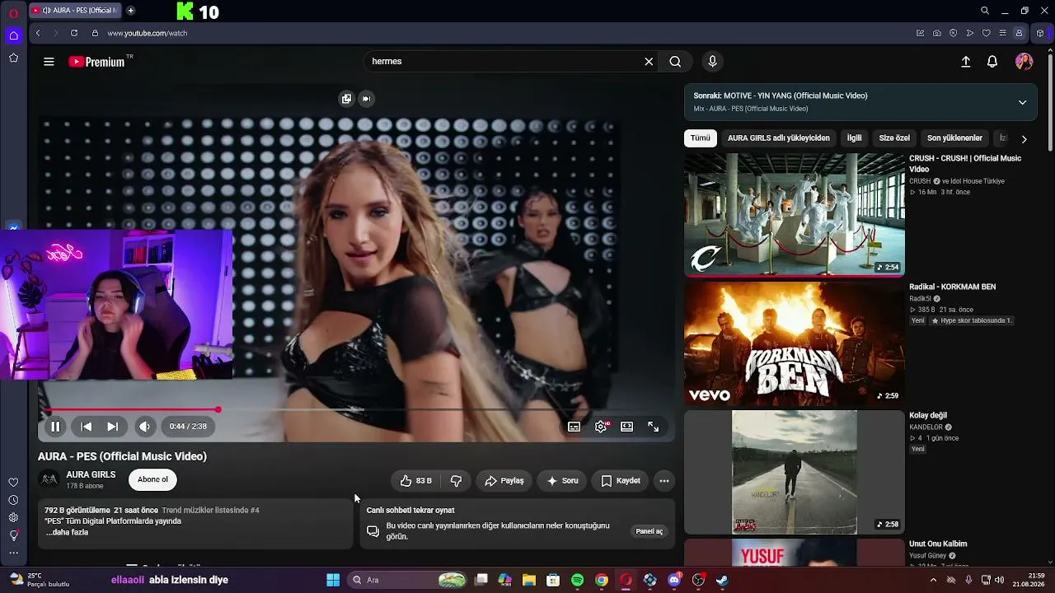The height and width of the screenshot is (593, 1055).
Task: Pause the video
Action: pyautogui.click(x=55, y=427)
